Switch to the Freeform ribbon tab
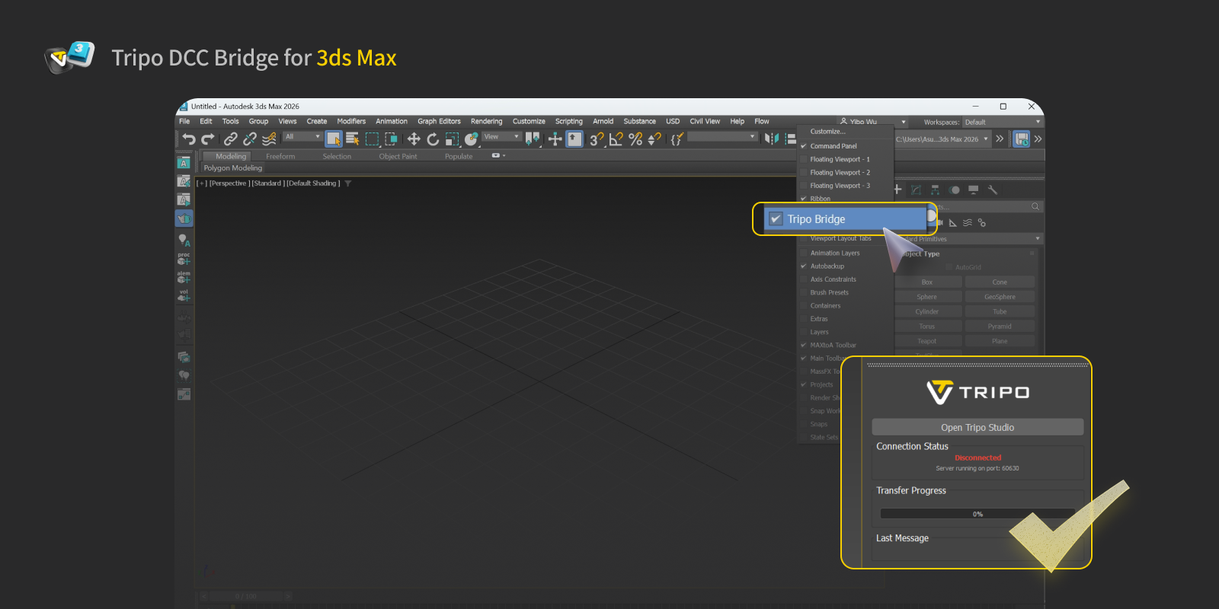 coord(280,156)
